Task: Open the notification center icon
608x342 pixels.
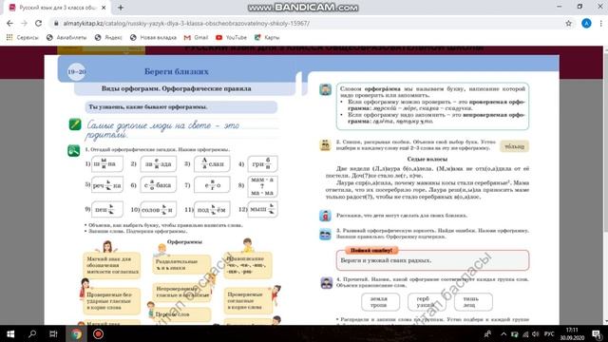Action: 597,333
